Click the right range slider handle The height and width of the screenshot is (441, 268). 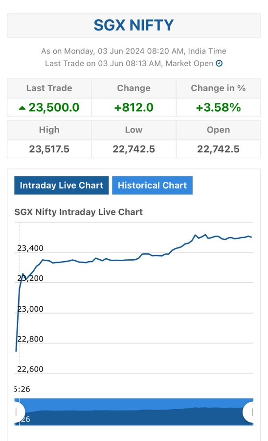point(248,412)
